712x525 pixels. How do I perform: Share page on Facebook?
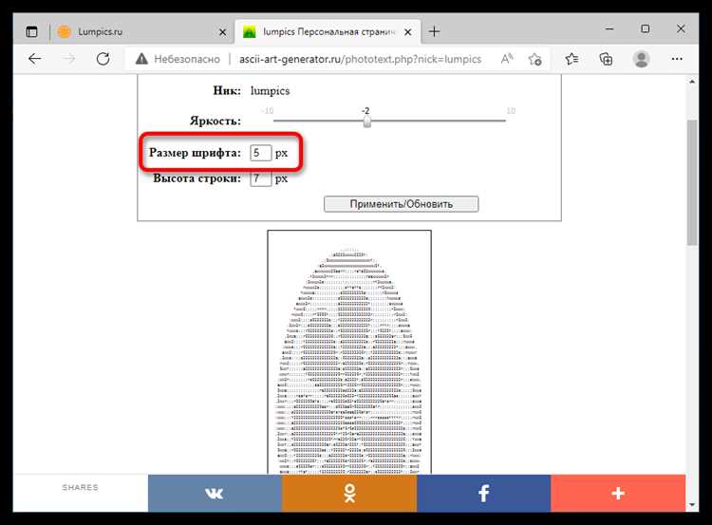pyautogui.click(x=483, y=494)
